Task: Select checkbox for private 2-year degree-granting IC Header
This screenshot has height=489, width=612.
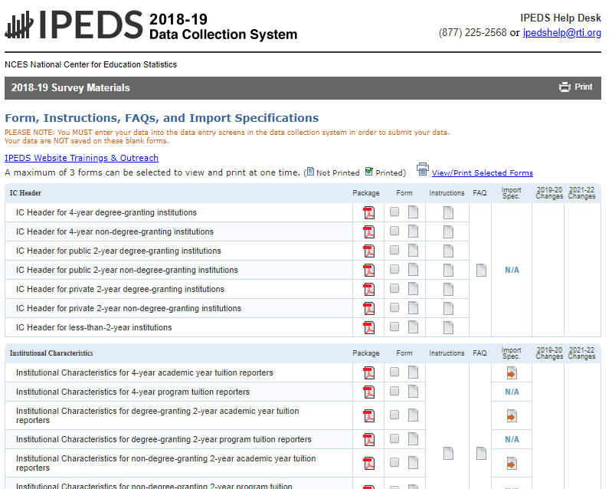Action: click(x=394, y=289)
